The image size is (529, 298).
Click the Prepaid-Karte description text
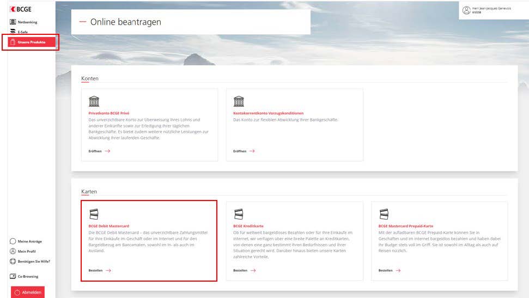(x=440, y=242)
